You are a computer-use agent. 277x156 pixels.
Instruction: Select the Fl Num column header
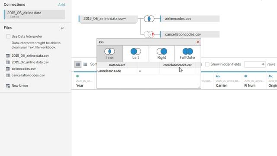tap(250, 86)
